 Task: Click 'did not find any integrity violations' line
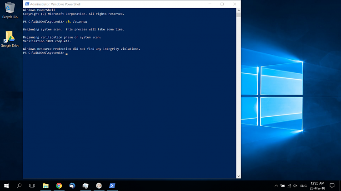(81, 49)
